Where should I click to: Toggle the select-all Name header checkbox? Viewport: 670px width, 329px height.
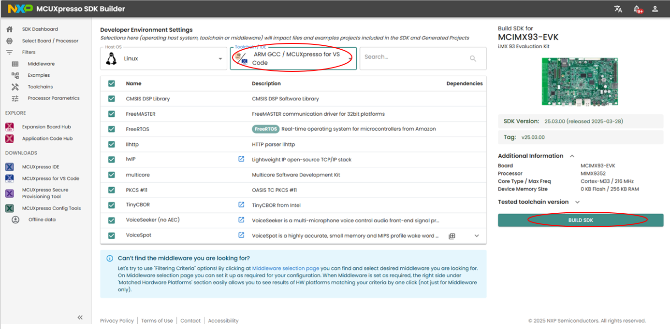point(112,83)
